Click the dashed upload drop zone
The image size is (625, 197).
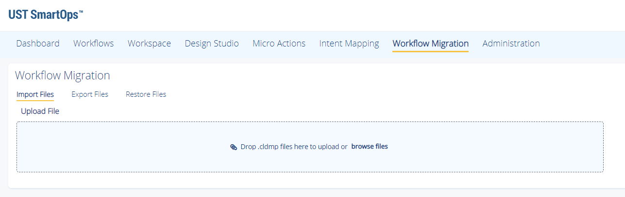(x=310, y=147)
